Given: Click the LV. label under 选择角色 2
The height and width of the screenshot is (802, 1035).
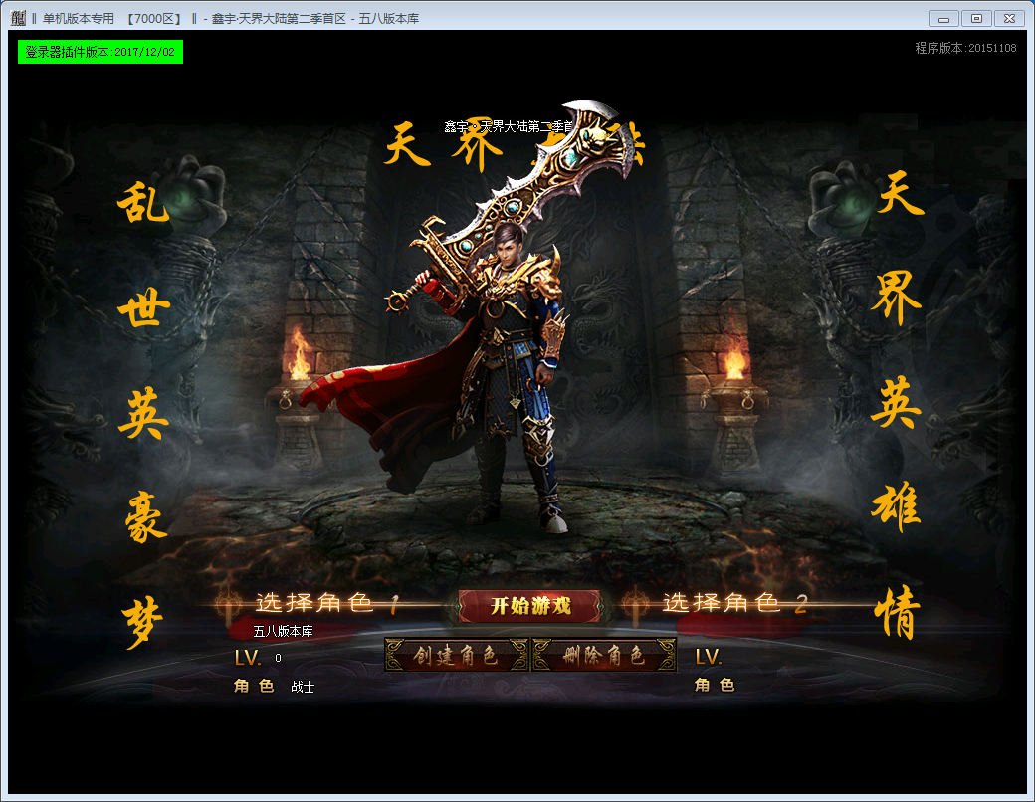Looking at the screenshot, I should pos(709,657).
